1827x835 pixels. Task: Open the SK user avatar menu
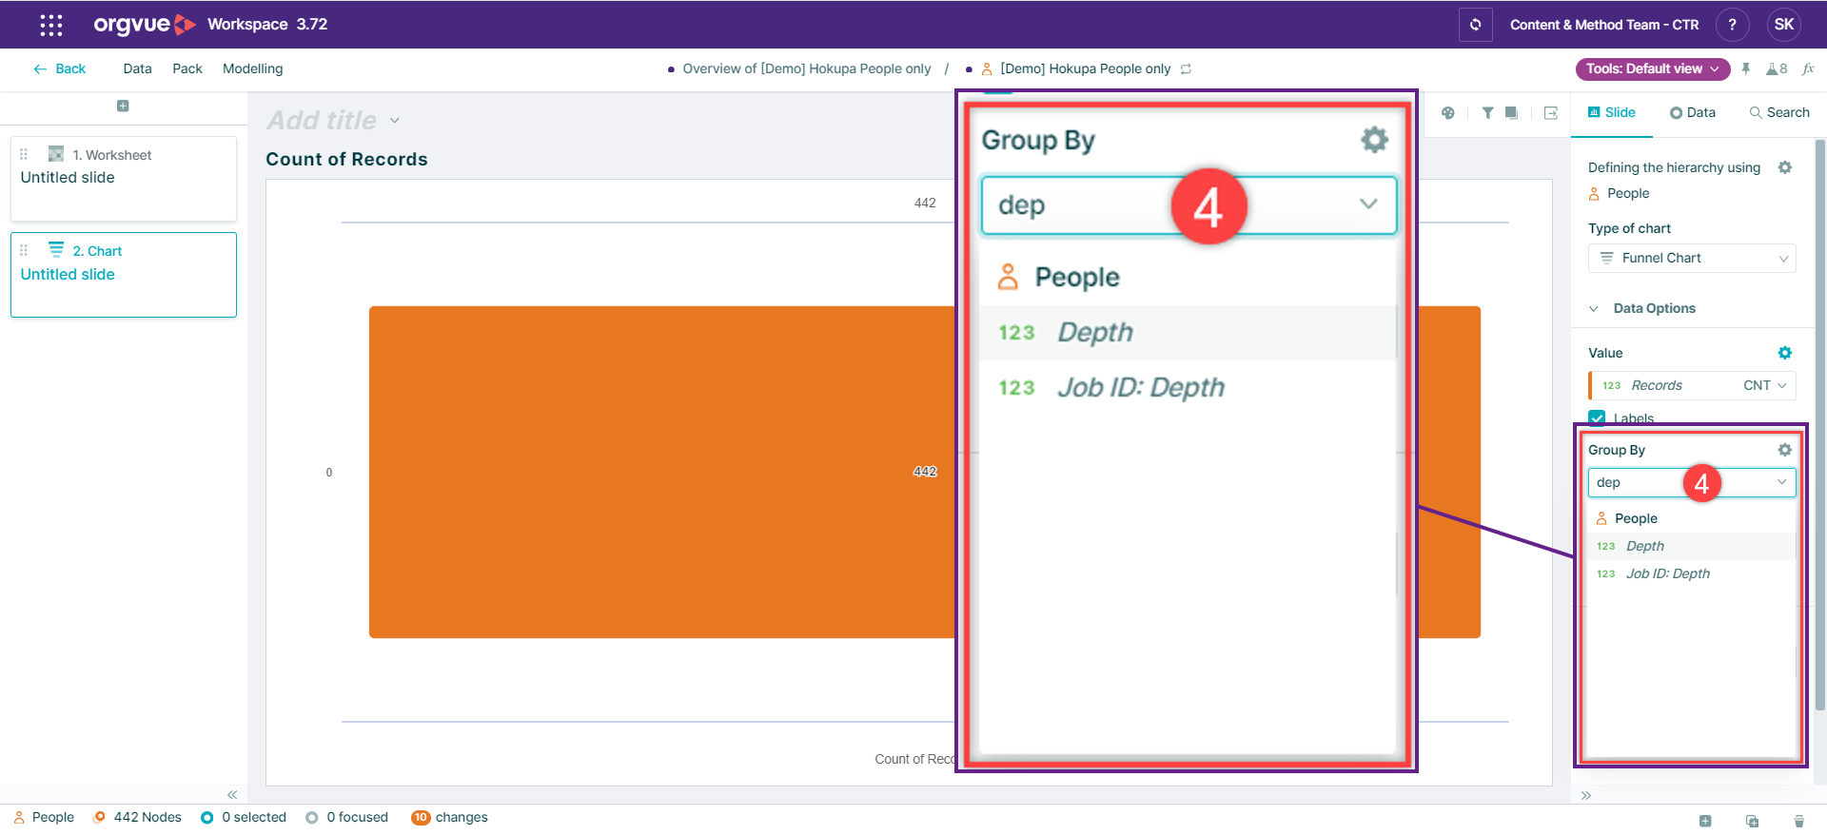click(1784, 25)
